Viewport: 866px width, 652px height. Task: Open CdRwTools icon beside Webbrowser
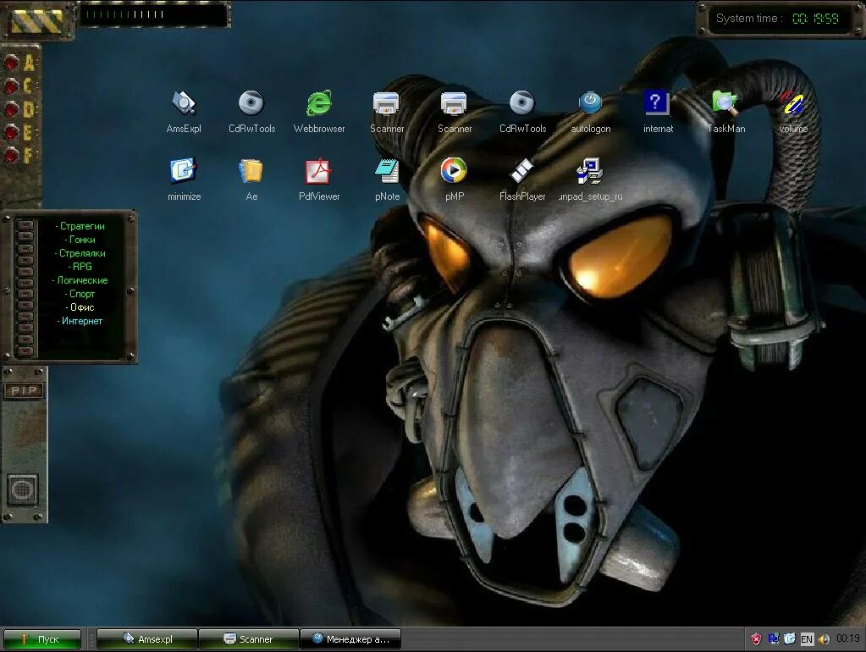(252, 111)
